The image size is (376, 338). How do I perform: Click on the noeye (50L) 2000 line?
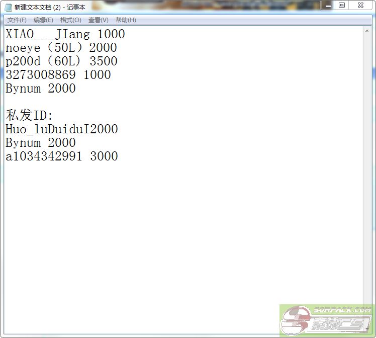[x=61, y=48]
